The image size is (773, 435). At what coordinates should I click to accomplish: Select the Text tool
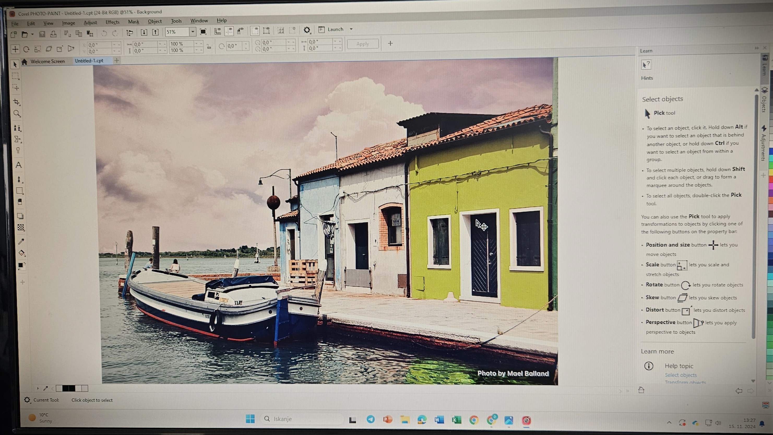19,165
